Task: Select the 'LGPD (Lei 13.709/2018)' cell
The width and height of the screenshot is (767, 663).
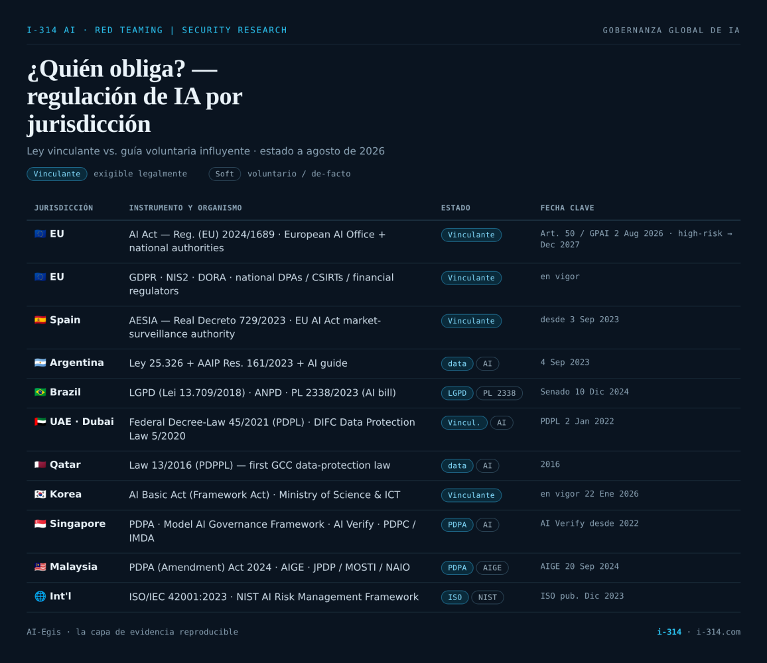Action: [x=262, y=392]
